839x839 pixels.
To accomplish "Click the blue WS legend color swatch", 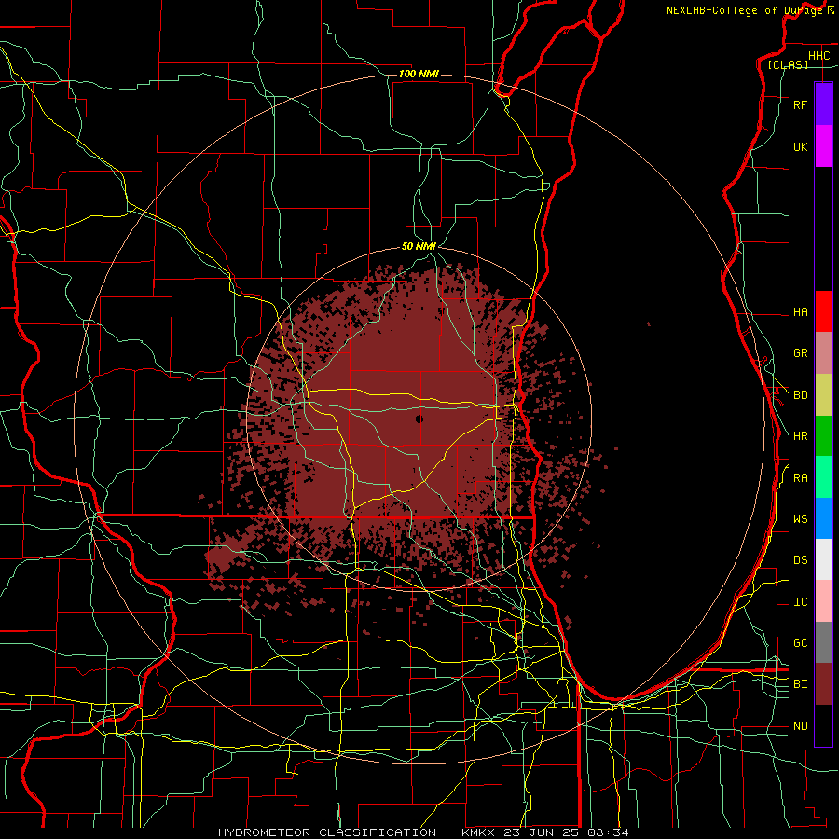I will click(x=823, y=518).
